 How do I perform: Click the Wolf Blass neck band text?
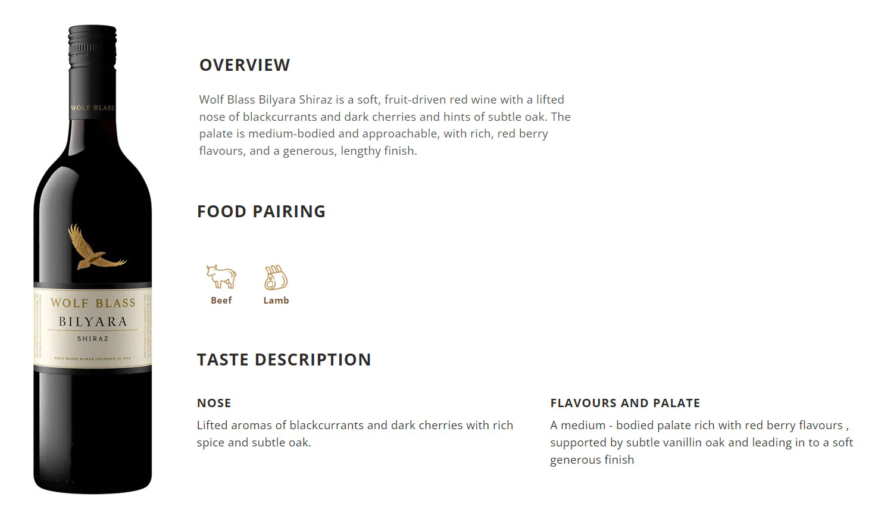point(92,108)
